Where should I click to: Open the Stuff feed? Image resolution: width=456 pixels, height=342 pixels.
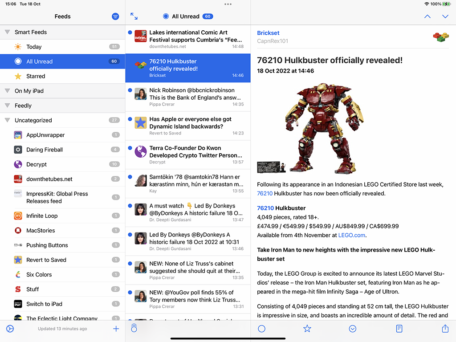click(x=62, y=289)
